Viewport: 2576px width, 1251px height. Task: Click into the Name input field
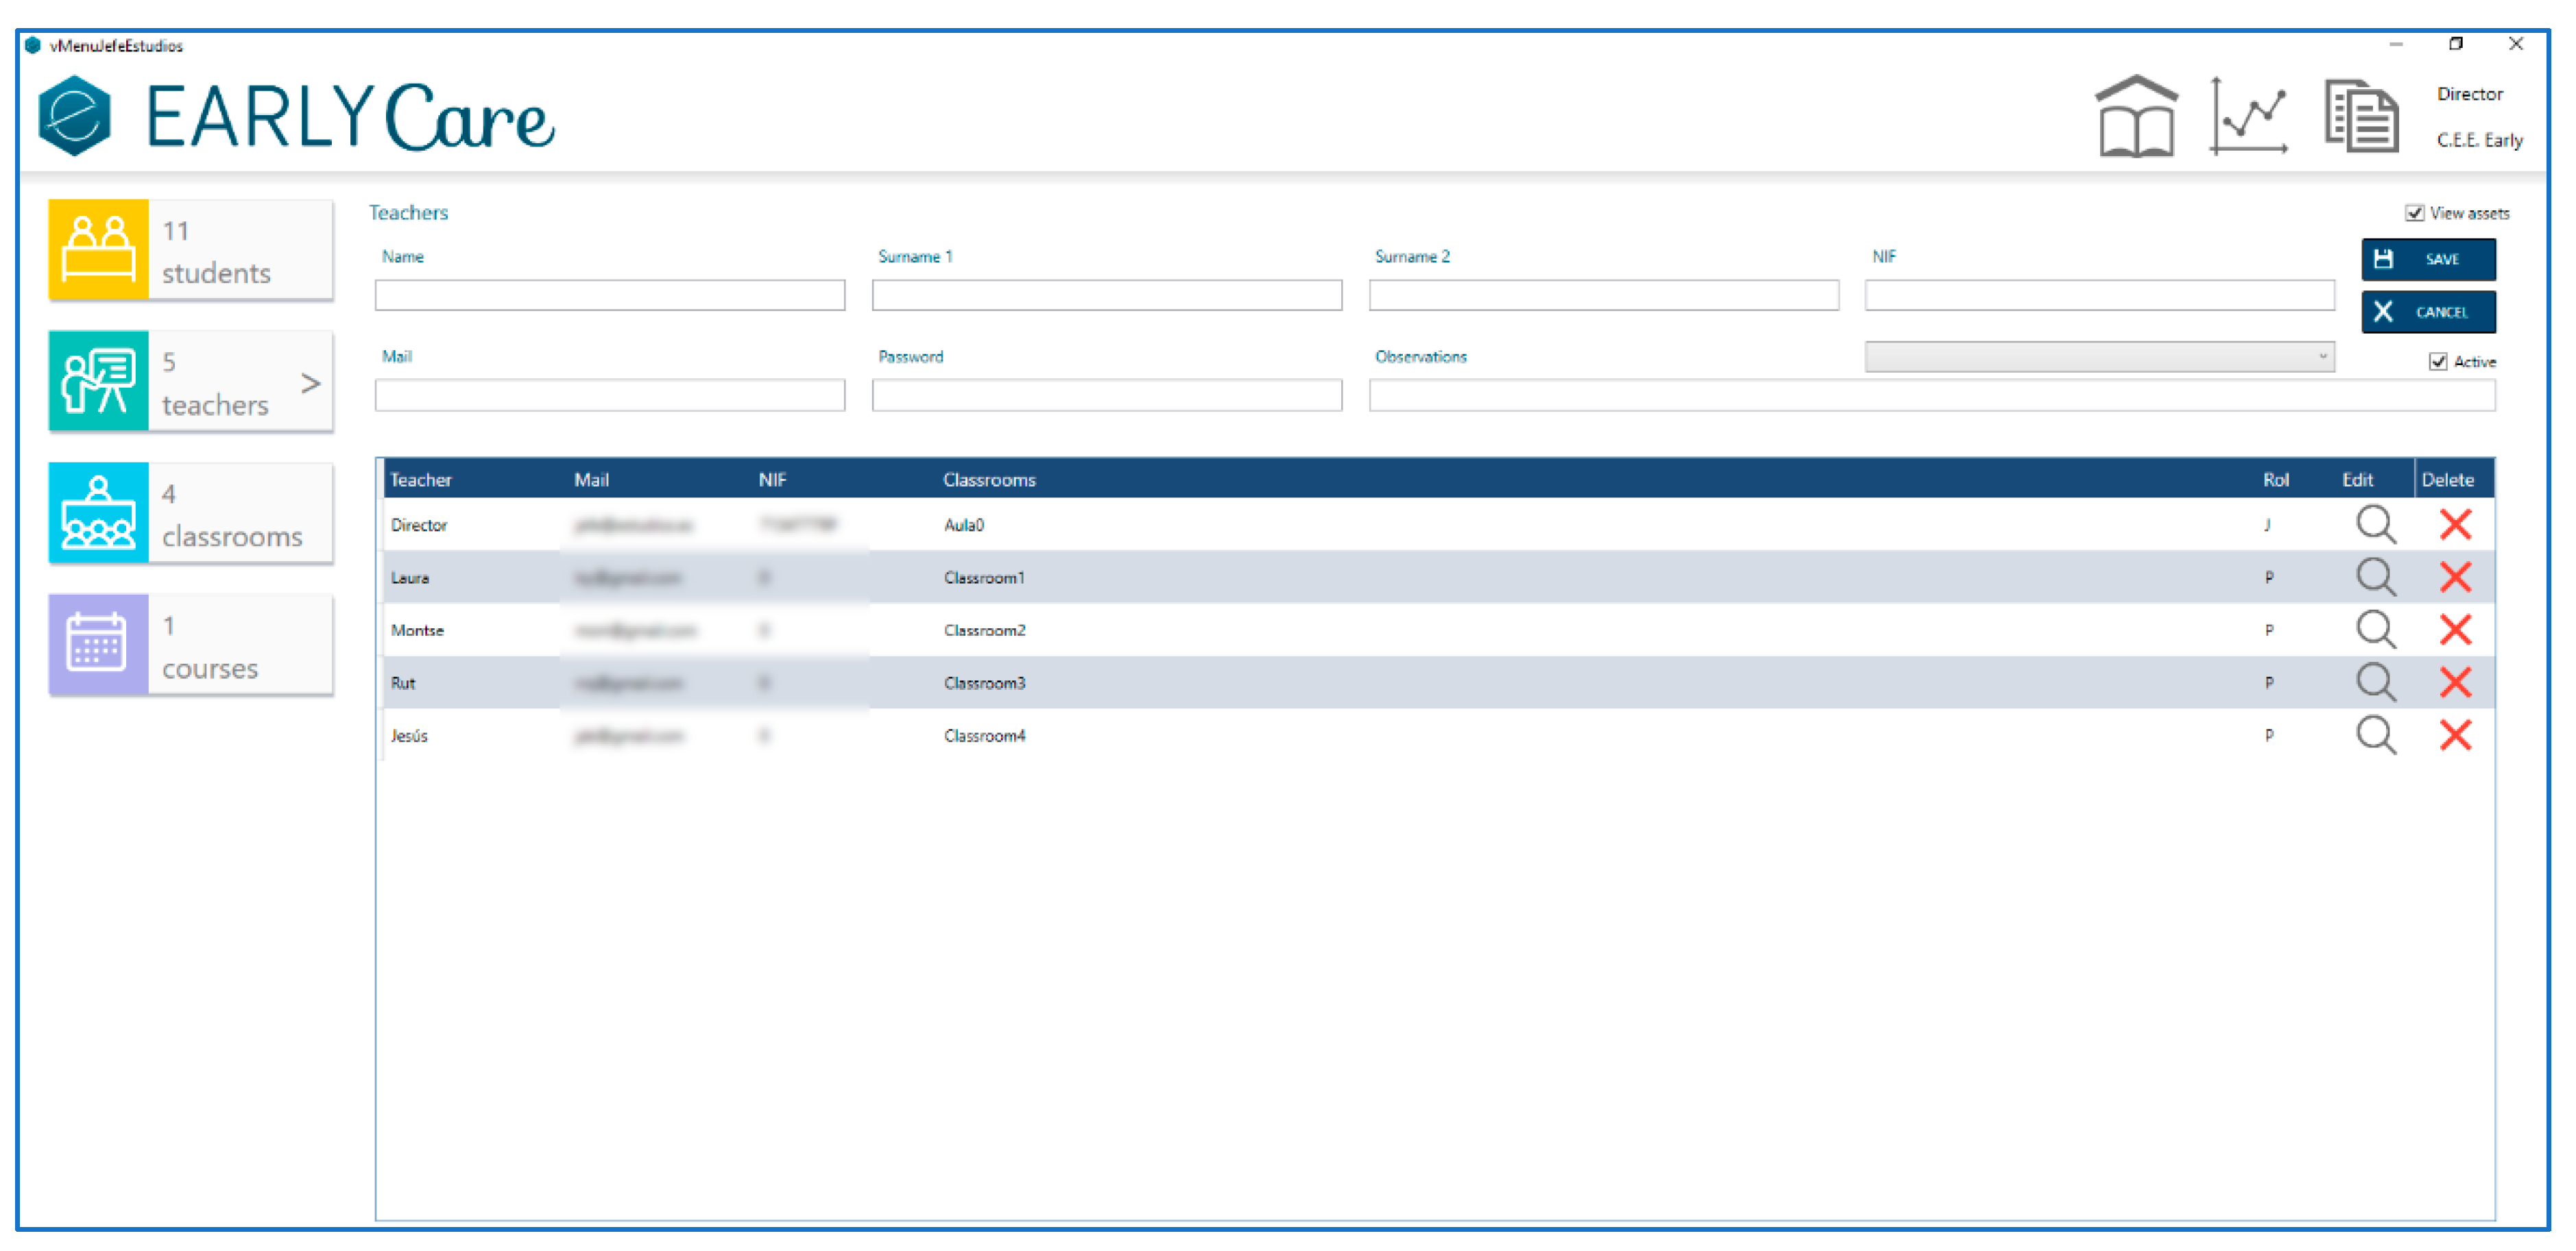pos(610,296)
